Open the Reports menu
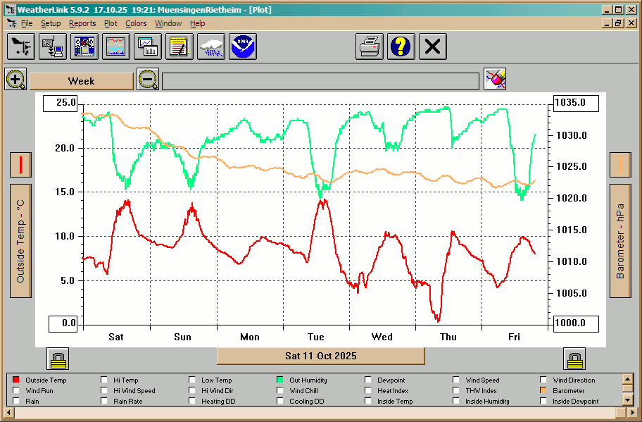642x422 pixels. tap(82, 23)
